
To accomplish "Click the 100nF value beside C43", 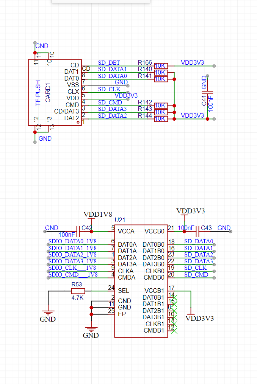I will pyautogui.click(x=186, y=228).
